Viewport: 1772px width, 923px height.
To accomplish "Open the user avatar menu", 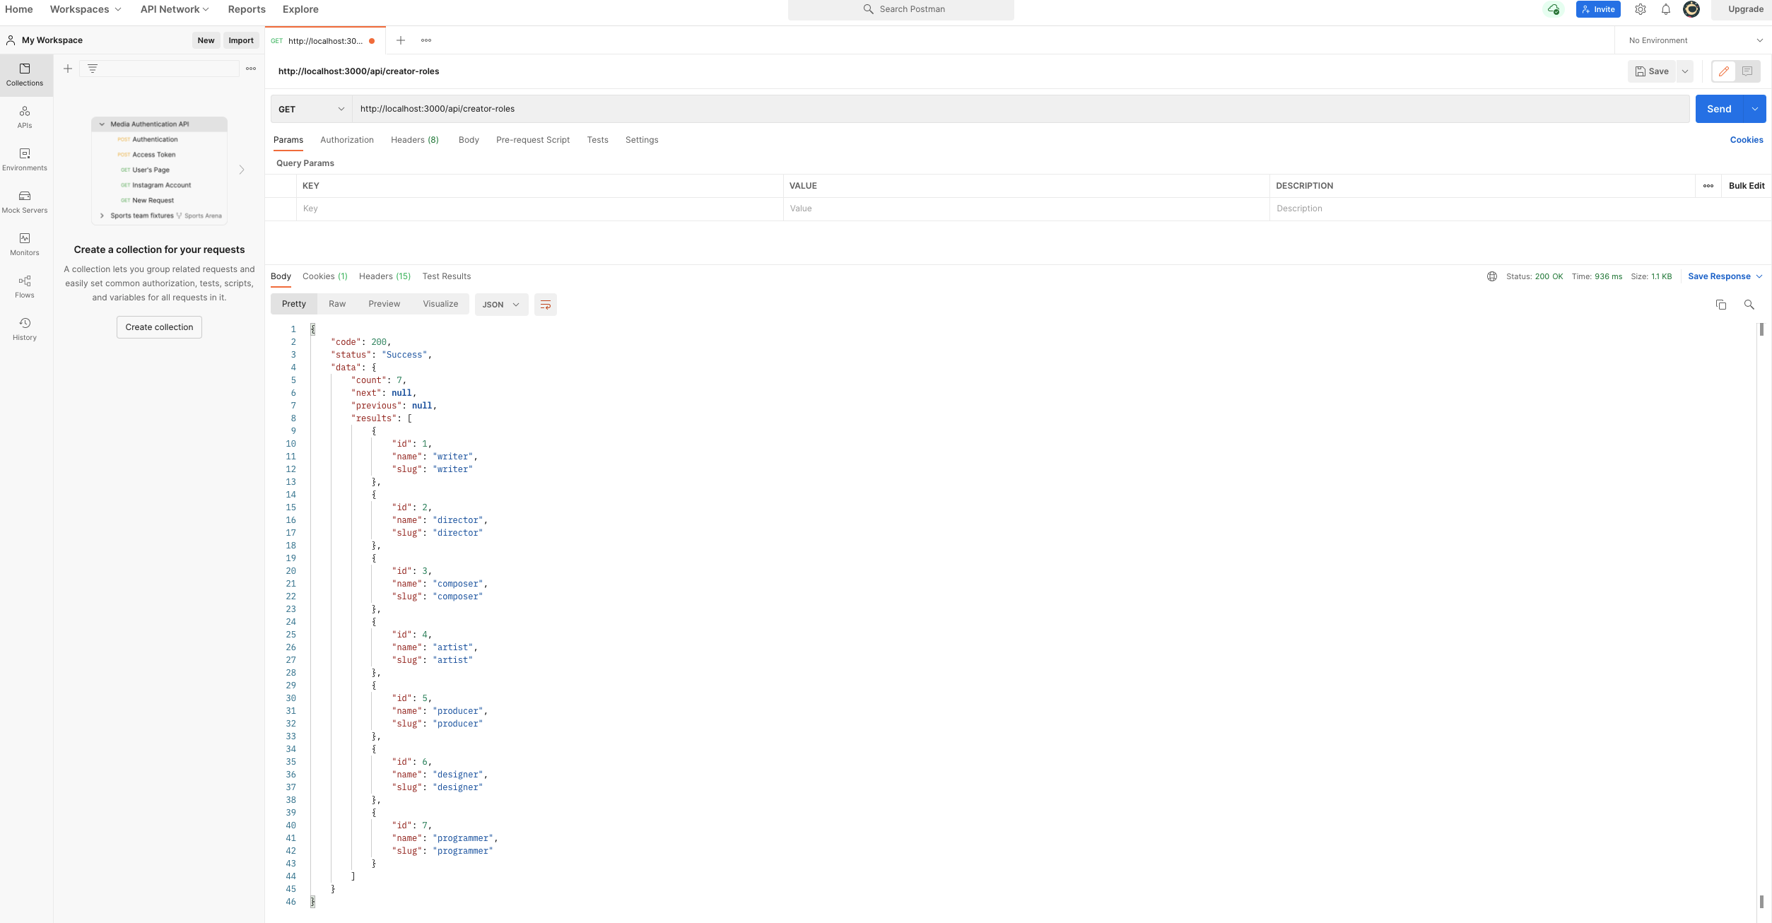I will coord(1691,9).
